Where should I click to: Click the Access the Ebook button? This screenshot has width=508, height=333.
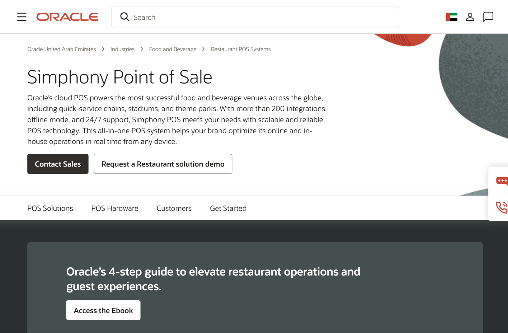(103, 310)
